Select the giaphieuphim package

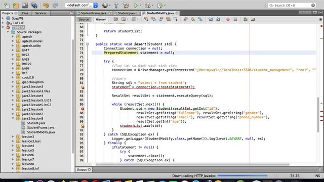pyautogui.click(x=33, y=82)
